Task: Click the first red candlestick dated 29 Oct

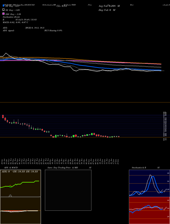Action: [3, 116]
